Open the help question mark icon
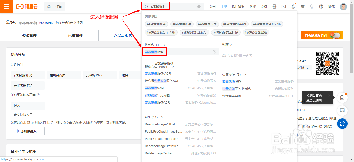354x162 pixels. [x=321, y=6]
